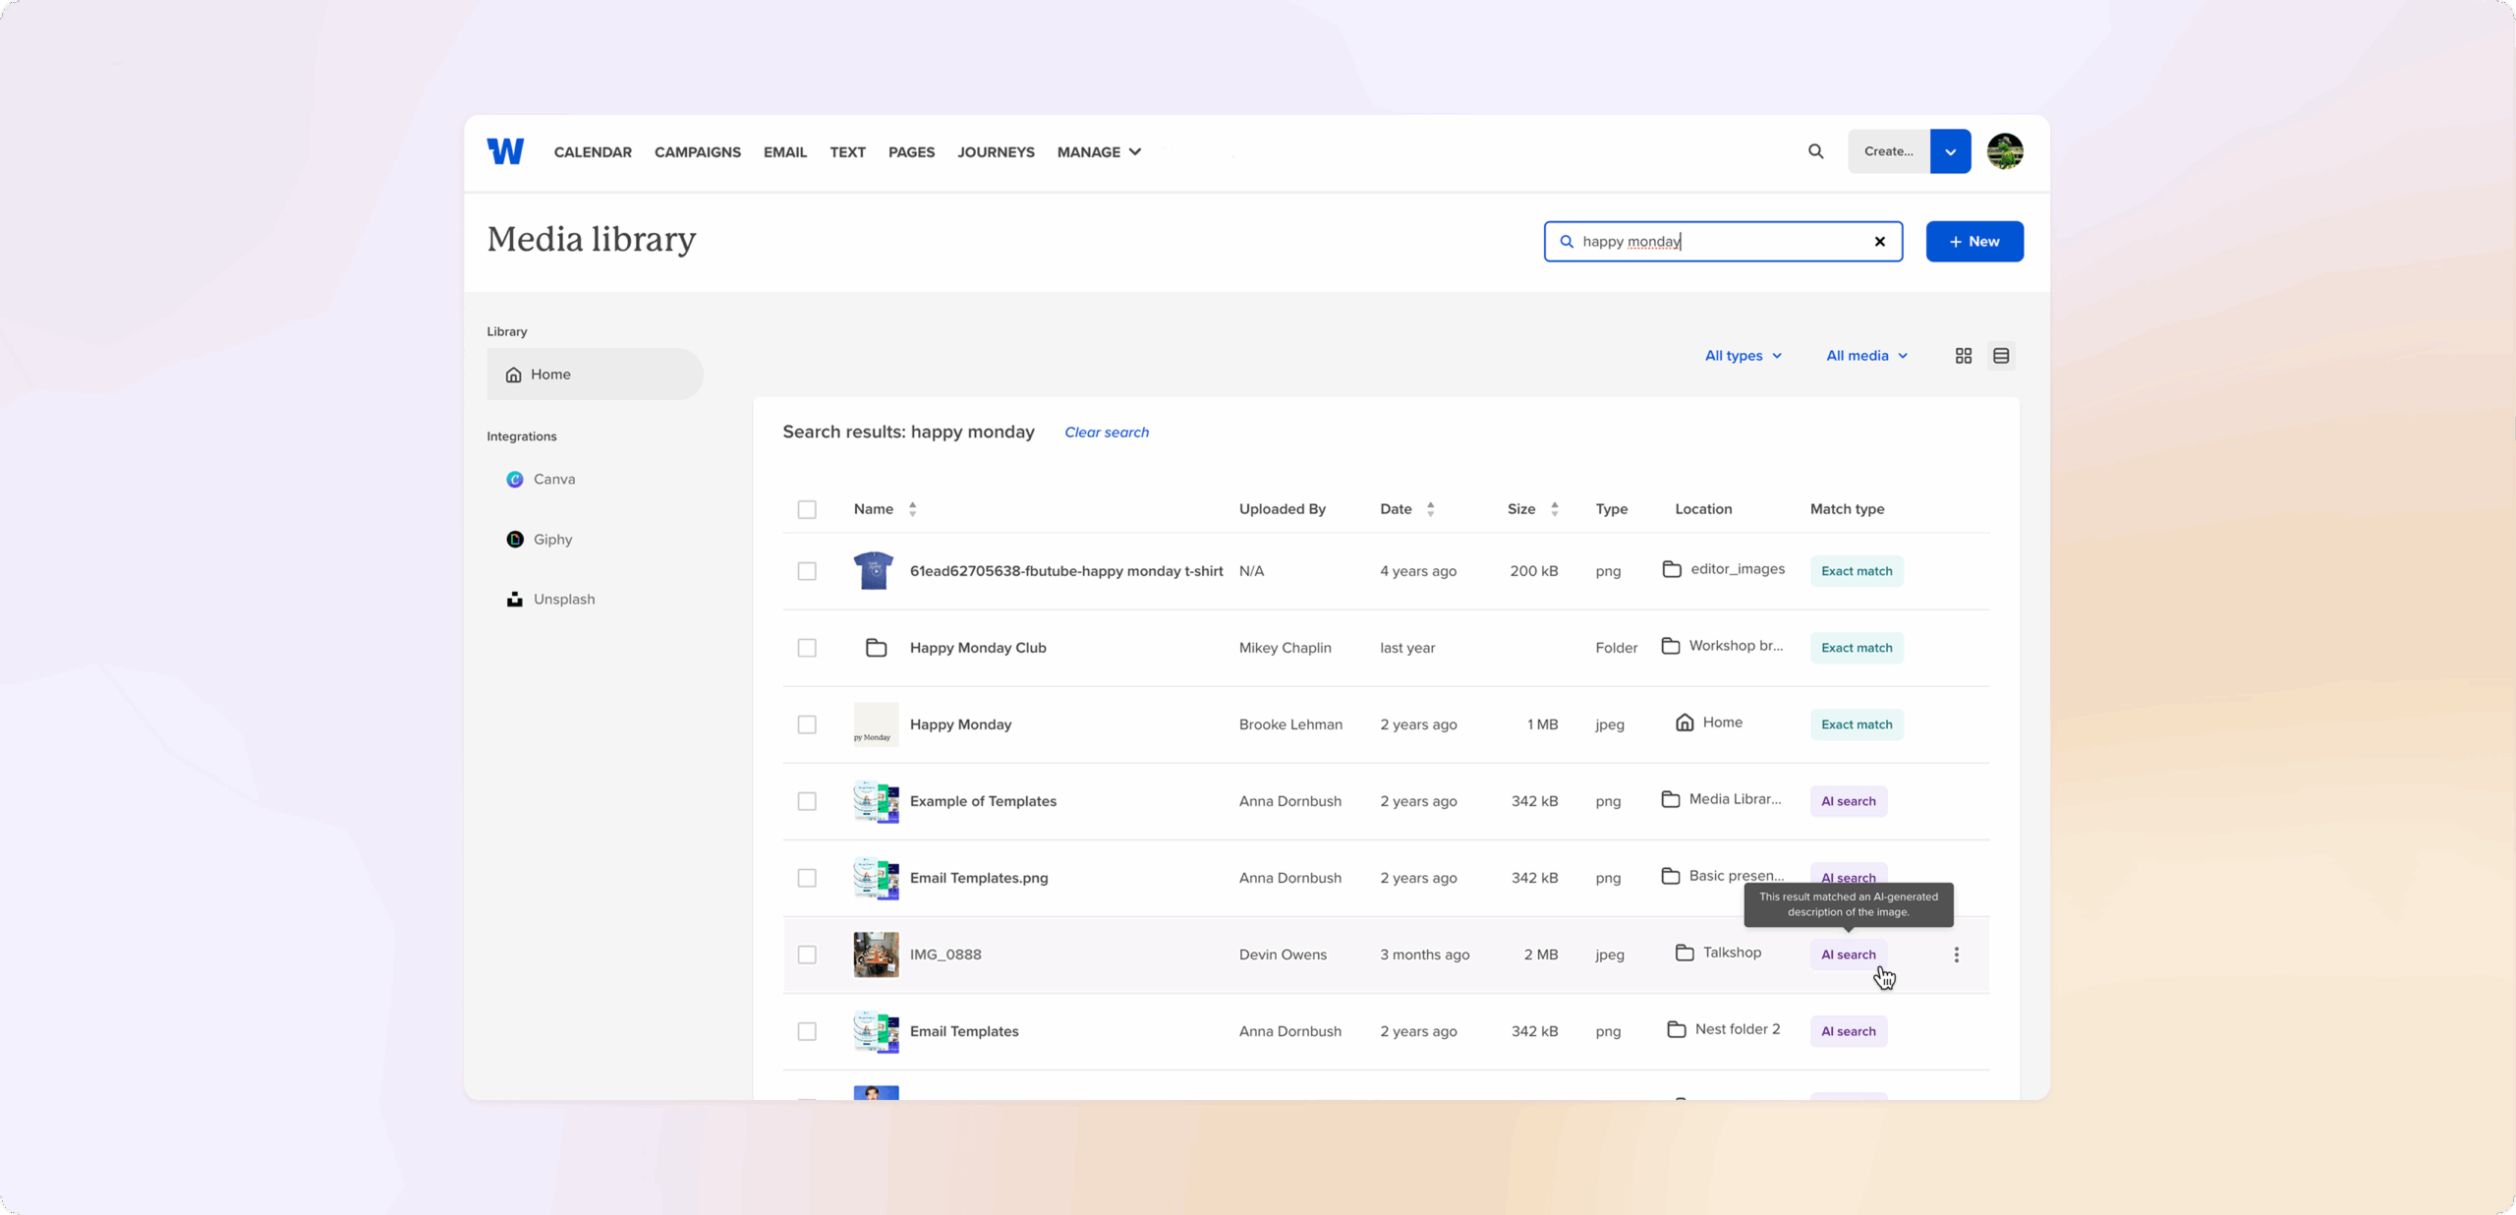Open the Campaigns nav item
The height and width of the screenshot is (1215, 2516).
698,152
